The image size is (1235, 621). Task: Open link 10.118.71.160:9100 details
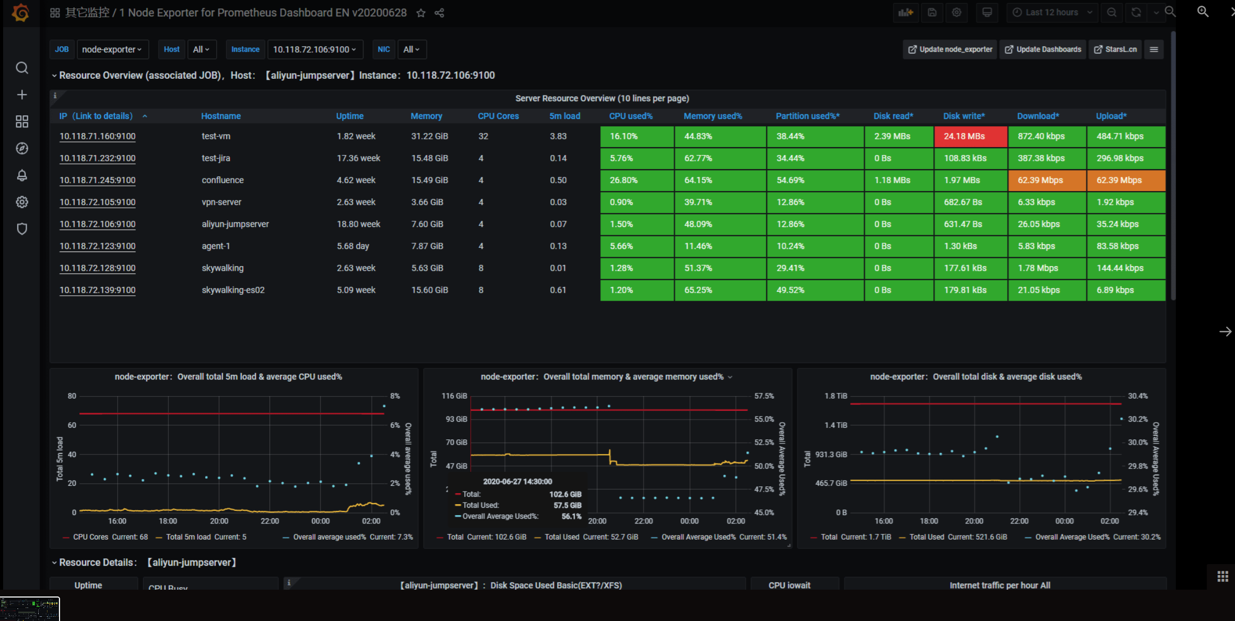click(97, 136)
